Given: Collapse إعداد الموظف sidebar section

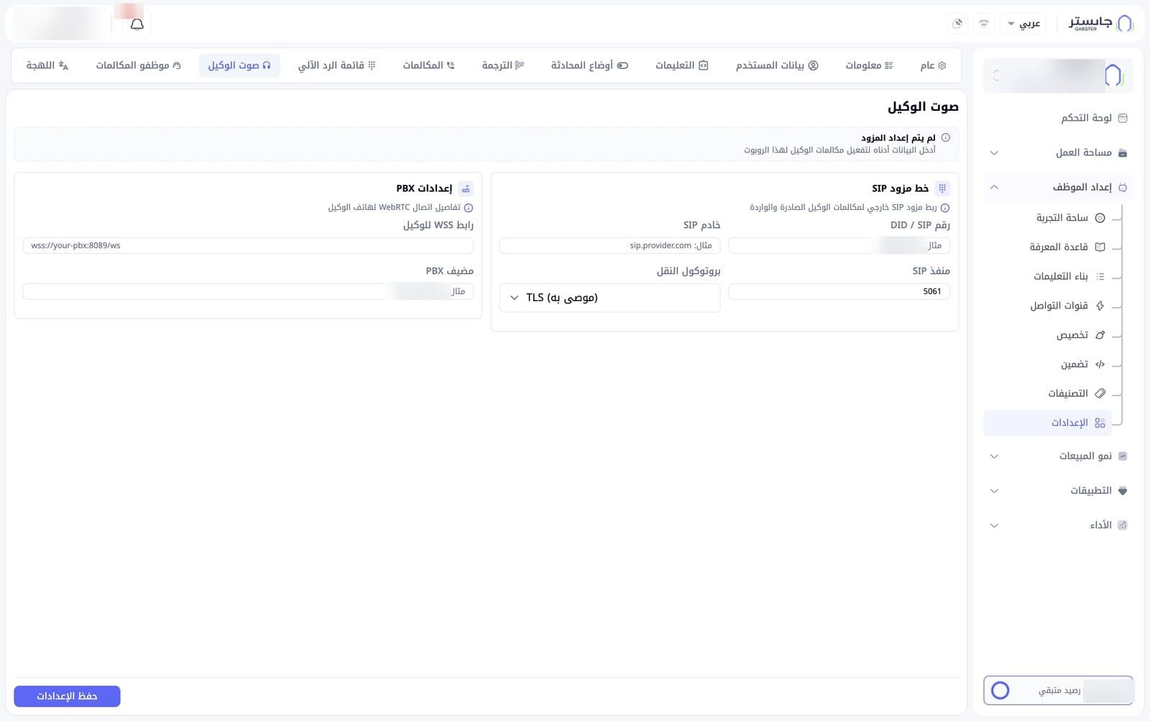Looking at the screenshot, I should pyautogui.click(x=1058, y=188).
